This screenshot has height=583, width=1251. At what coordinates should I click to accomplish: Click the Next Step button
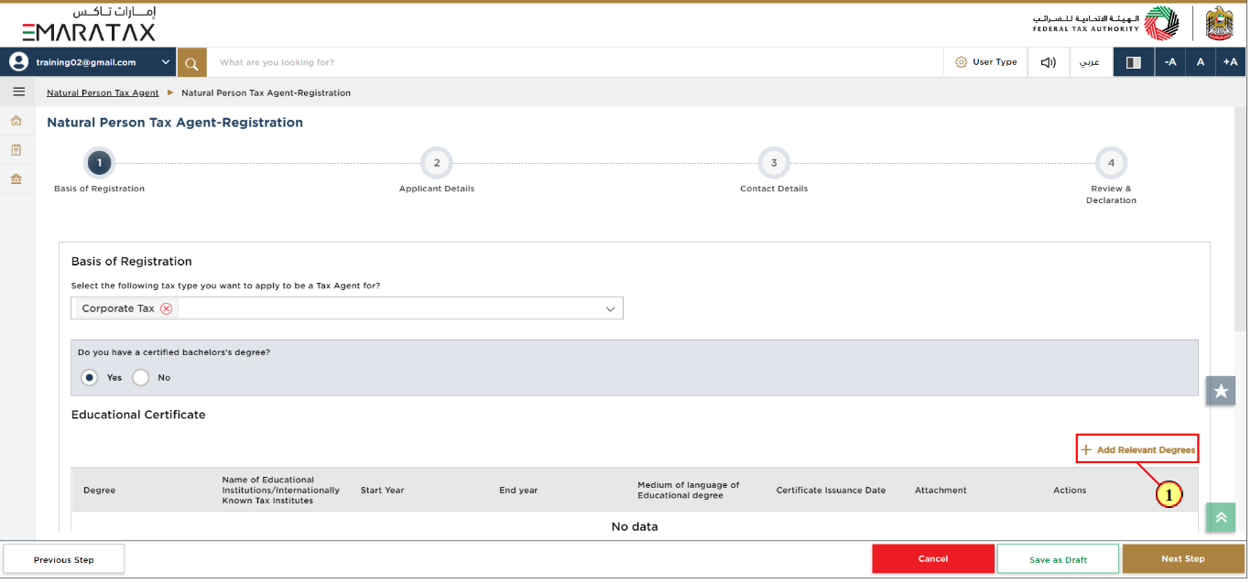pyautogui.click(x=1183, y=558)
